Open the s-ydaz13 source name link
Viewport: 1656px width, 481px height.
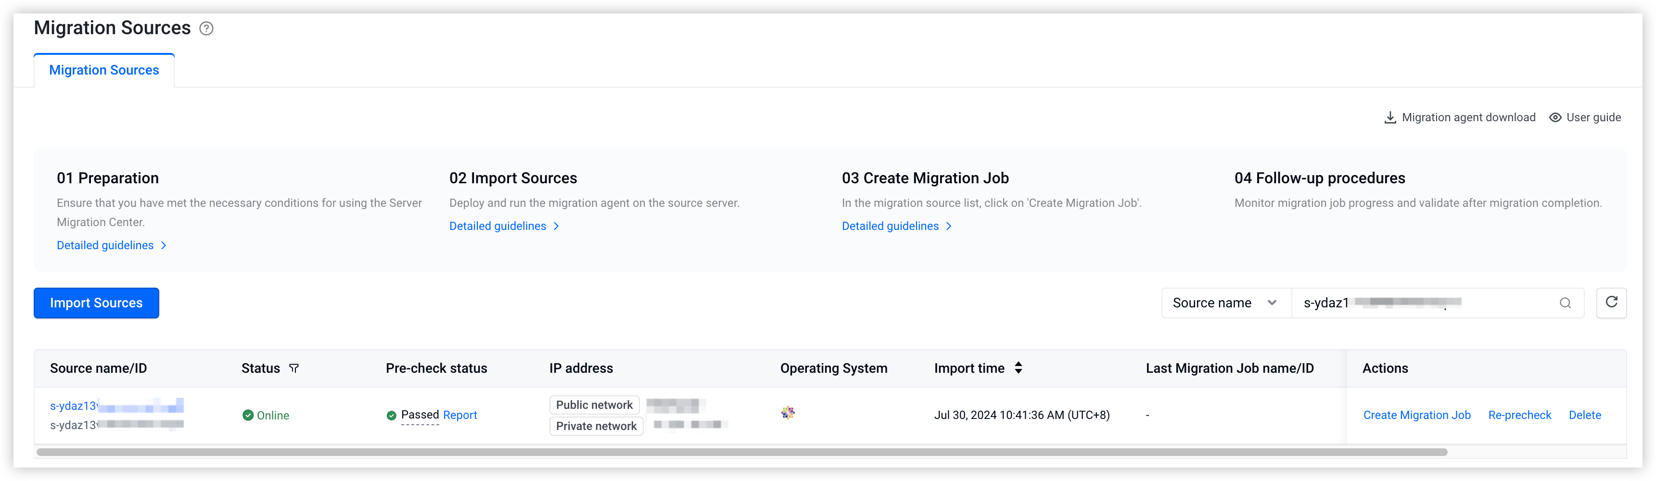coord(116,406)
